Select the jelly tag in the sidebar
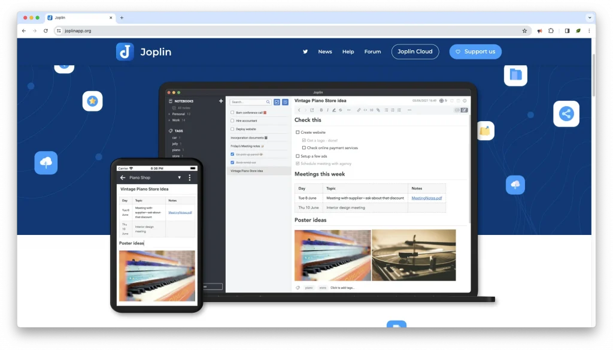The image size is (613, 350). 175,144
